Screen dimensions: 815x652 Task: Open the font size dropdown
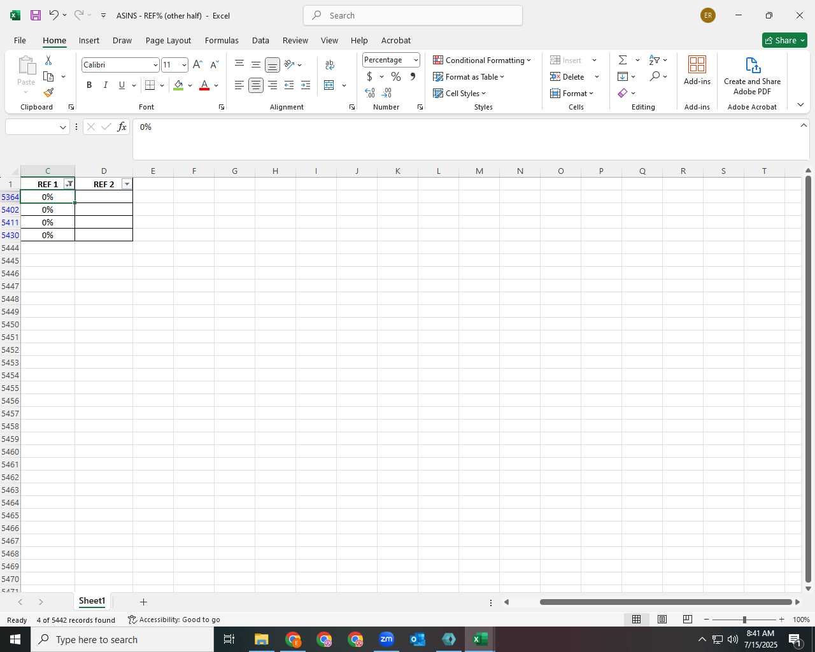[184, 65]
